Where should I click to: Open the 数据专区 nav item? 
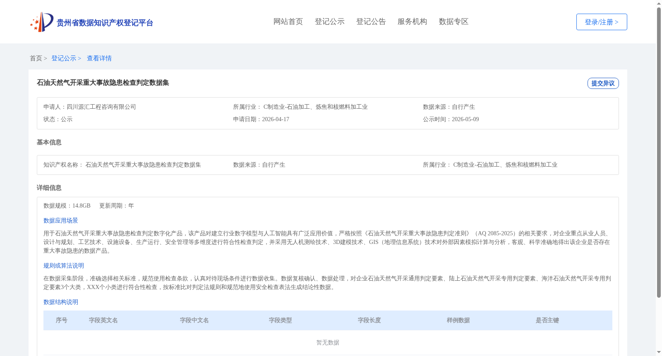pos(453,22)
